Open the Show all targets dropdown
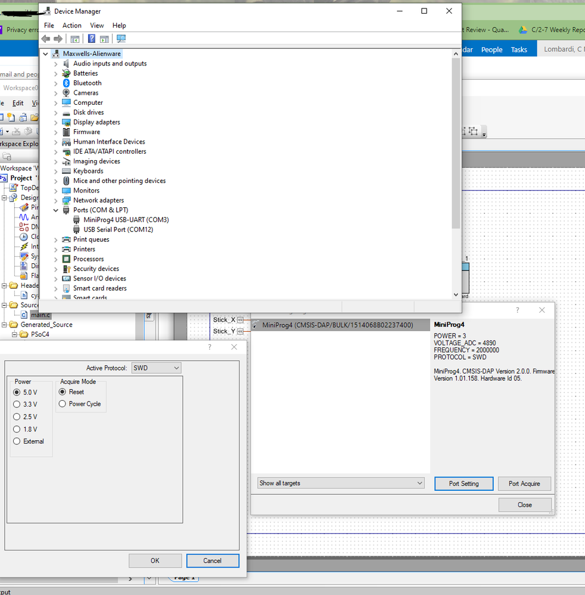Screen dimensions: 585x595 (340, 483)
